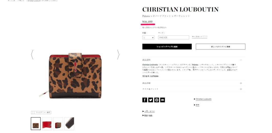Open the 財布 category link
This screenshot has width=272, height=133.
tap(197, 105)
